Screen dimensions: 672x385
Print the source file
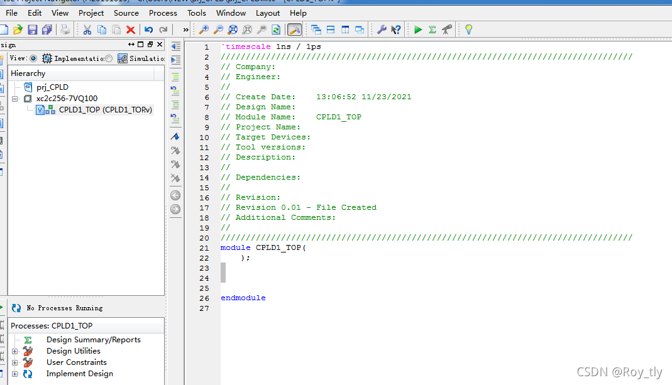(65, 30)
